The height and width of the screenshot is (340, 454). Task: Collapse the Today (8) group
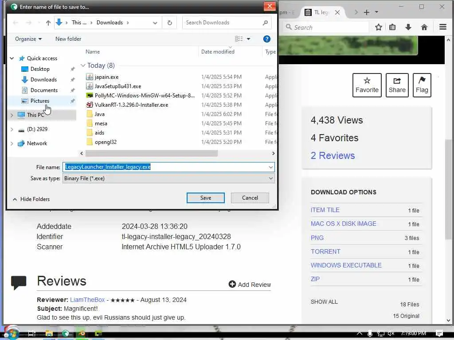click(x=83, y=66)
